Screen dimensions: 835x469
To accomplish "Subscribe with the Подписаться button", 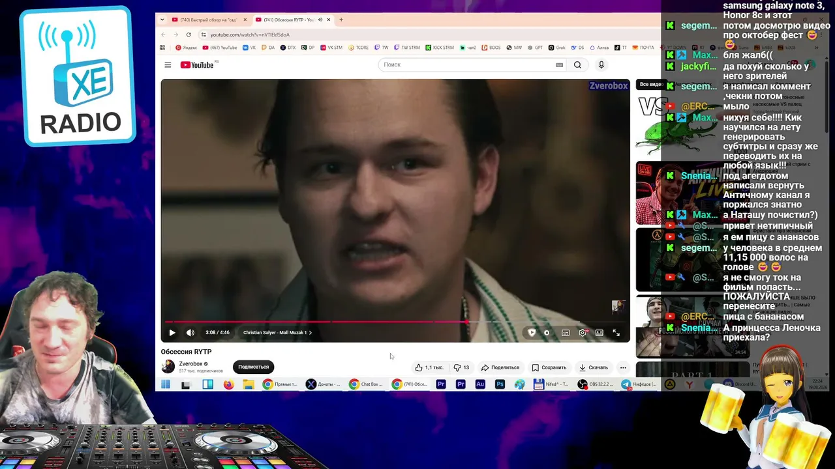I will point(253,367).
